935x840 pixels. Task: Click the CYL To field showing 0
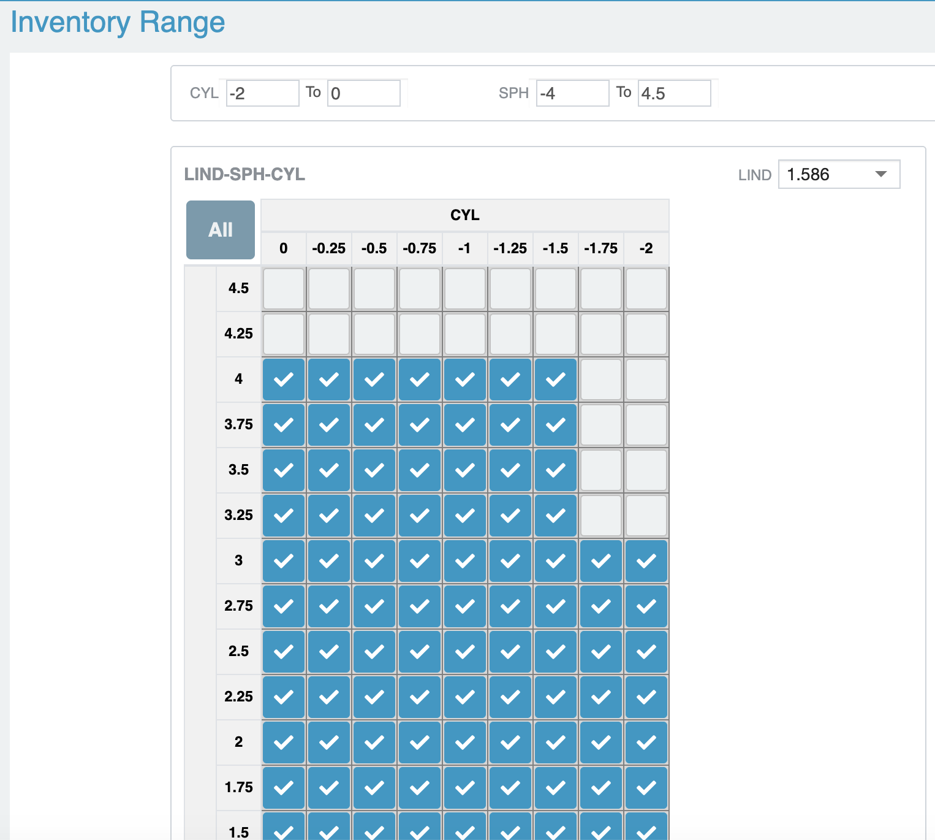tap(363, 93)
